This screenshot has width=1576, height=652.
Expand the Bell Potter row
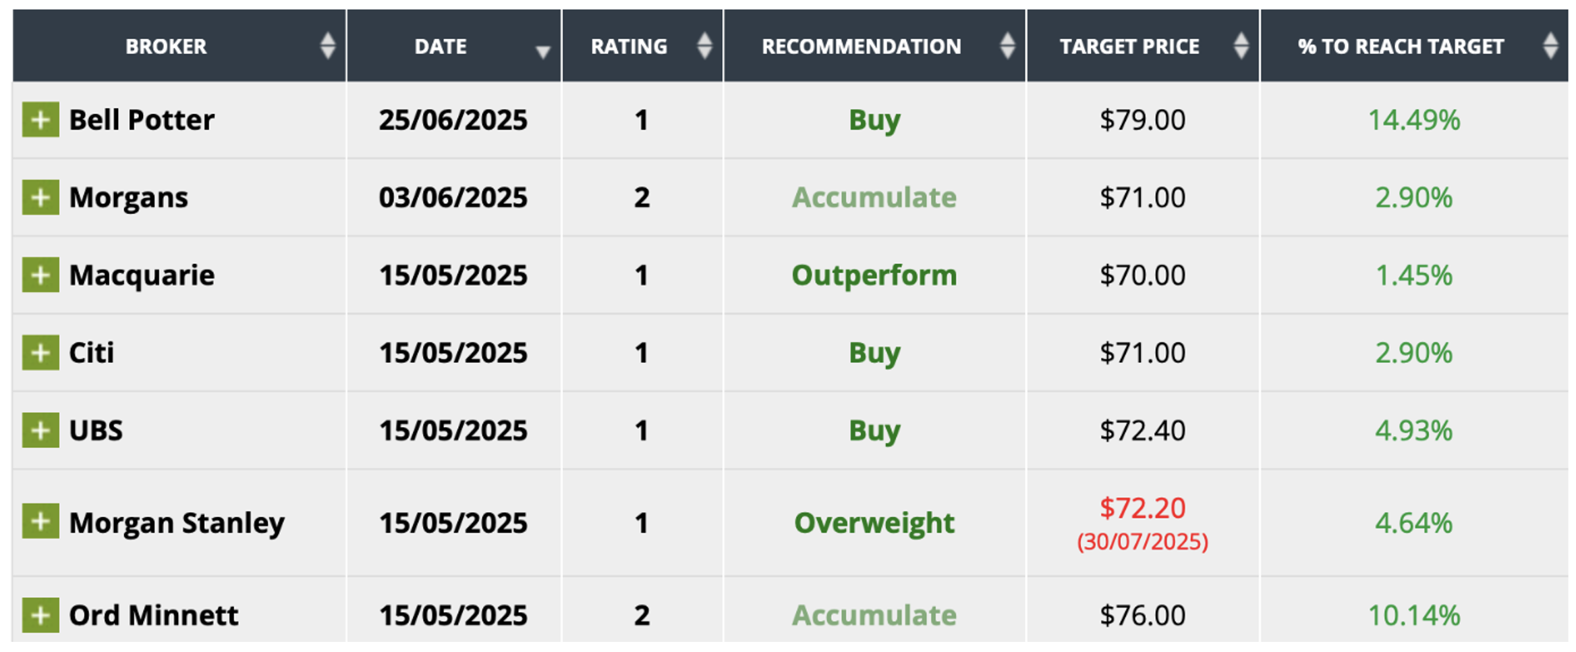[x=40, y=120]
